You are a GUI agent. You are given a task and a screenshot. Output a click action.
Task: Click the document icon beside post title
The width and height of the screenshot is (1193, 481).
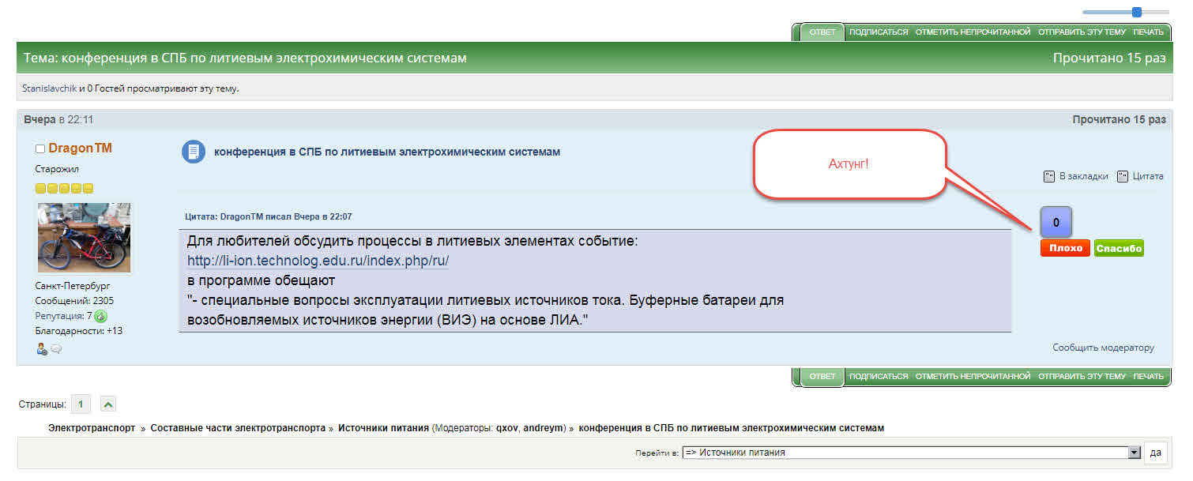point(193,152)
